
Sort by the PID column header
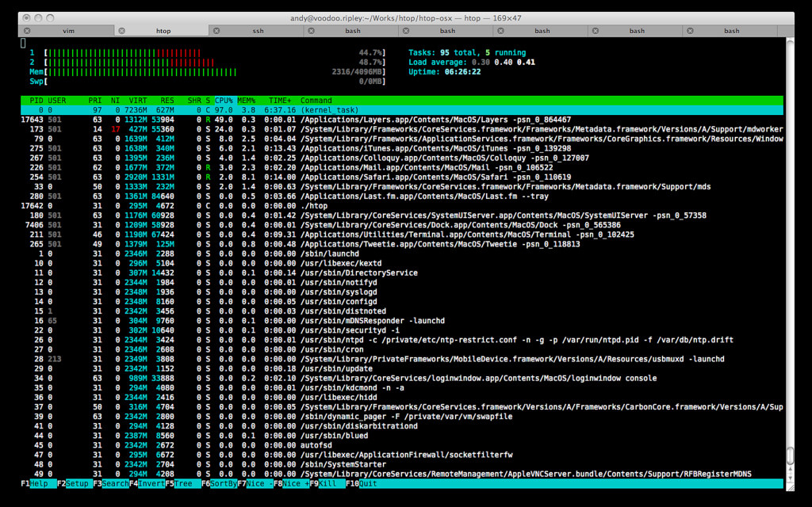36,101
